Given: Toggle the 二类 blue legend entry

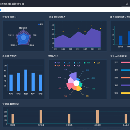Looking at the screenshot, I should tap(67, 62).
